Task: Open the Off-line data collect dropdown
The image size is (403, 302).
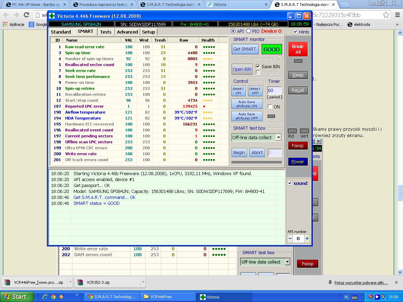Action: coord(278,137)
